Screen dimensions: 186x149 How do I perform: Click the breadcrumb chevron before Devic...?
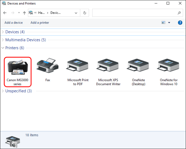(x=47, y=13)
